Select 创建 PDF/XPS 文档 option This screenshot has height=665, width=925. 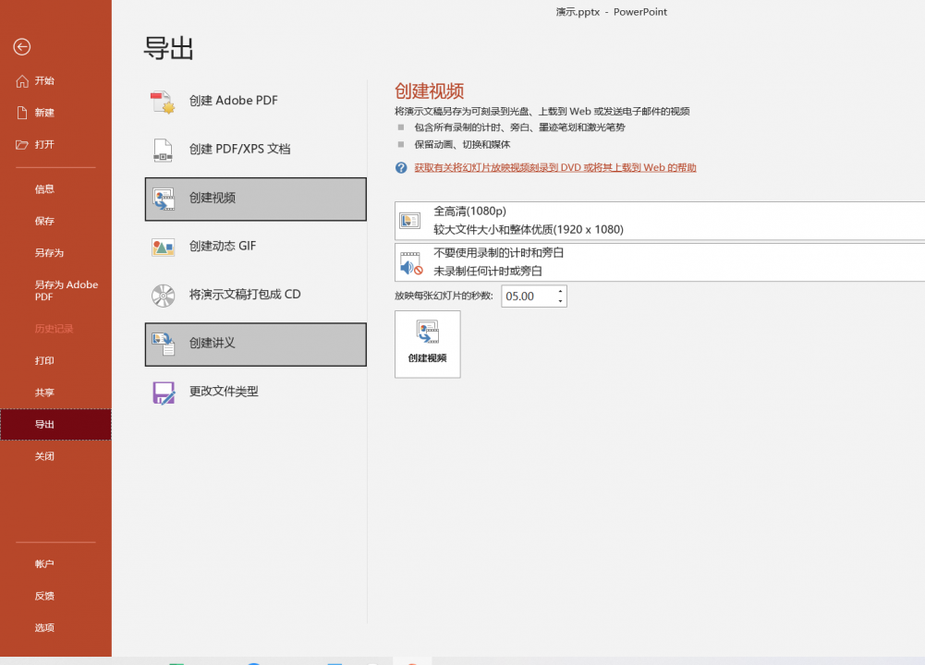pyautogui.click(x=255, y=150)
